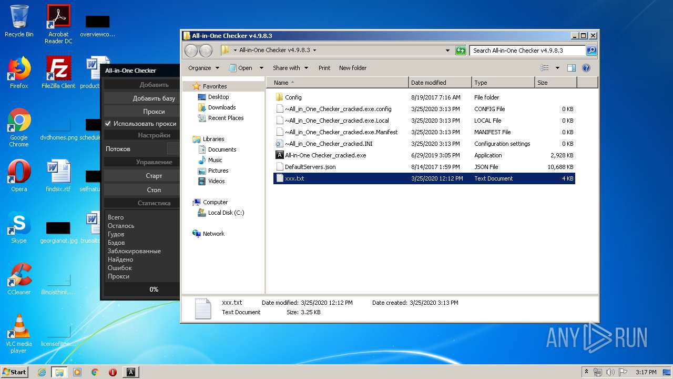
Task: Launch FileZilla Client shortcut
Action: pyautogui.click(x=58, y=73)
